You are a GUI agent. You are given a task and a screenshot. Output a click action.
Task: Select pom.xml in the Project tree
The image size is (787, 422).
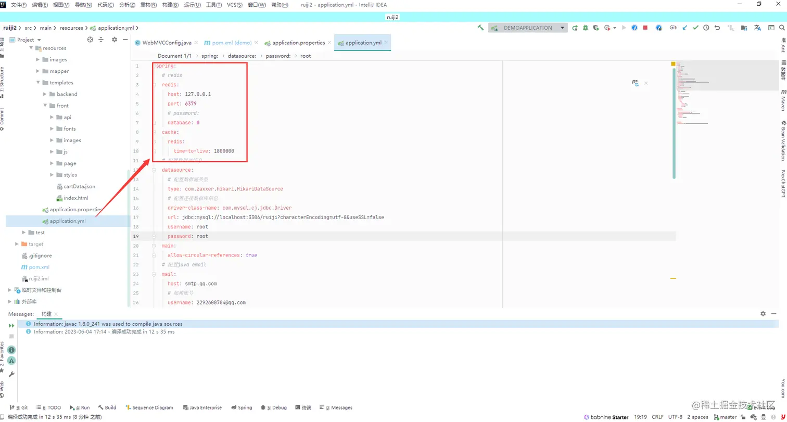35,267
